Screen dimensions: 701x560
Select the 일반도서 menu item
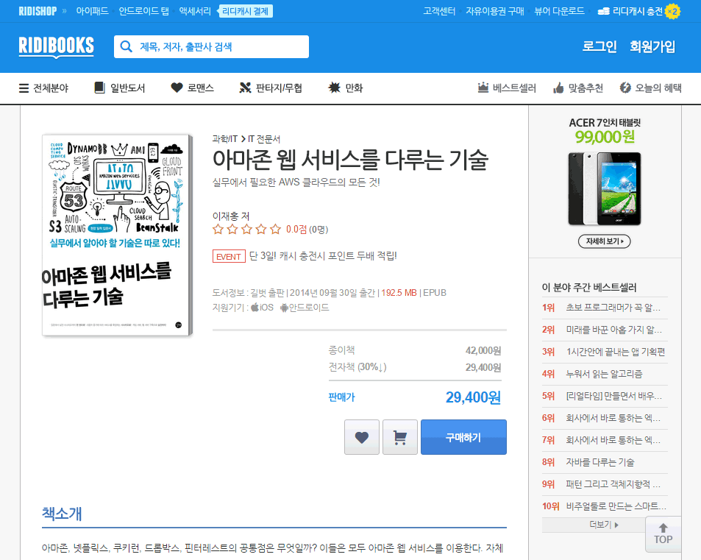[x=119, y=88]
